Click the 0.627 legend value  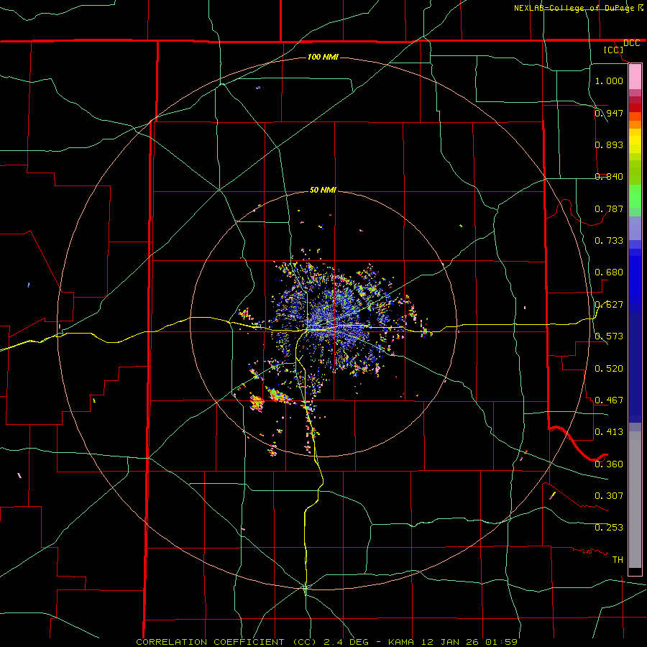coord(609,305)
